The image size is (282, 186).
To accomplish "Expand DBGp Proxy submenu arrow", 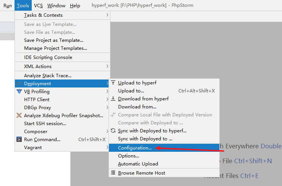I will coord(107,107).
